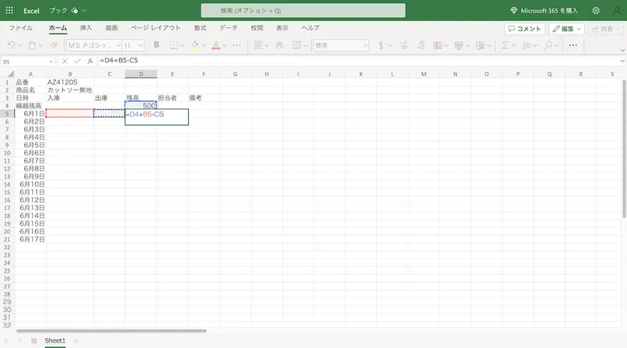Switch to the 校閲 tab

(257, 28)
